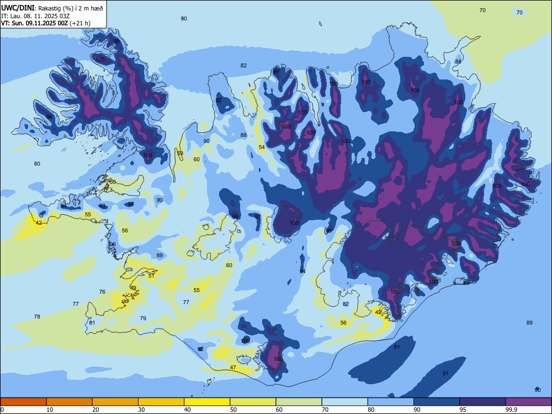Select the 95–99.9 indigo legend swatch
Screen dimensions: 552x414
pos(482,402)
